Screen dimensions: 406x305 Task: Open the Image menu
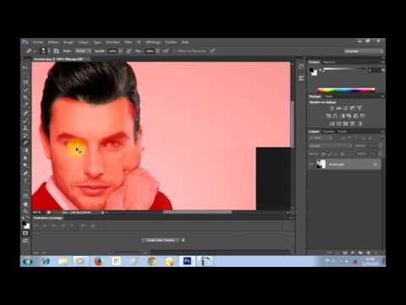coord(69,42)
